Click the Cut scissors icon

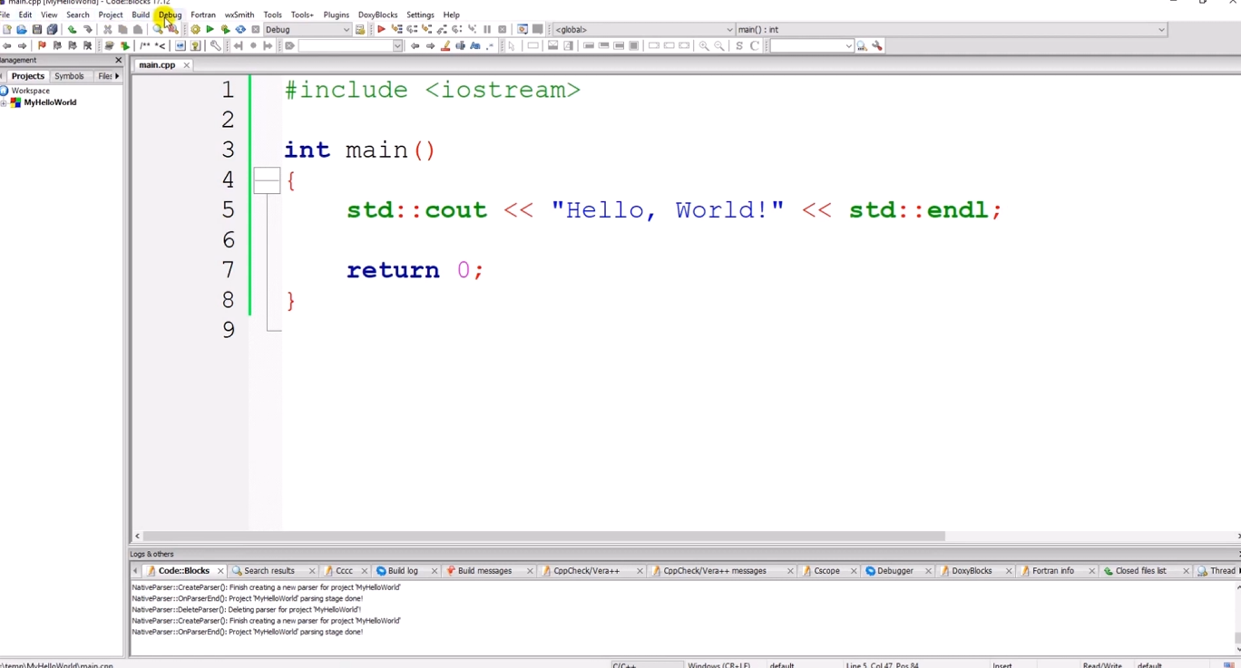tap(108, 30)
